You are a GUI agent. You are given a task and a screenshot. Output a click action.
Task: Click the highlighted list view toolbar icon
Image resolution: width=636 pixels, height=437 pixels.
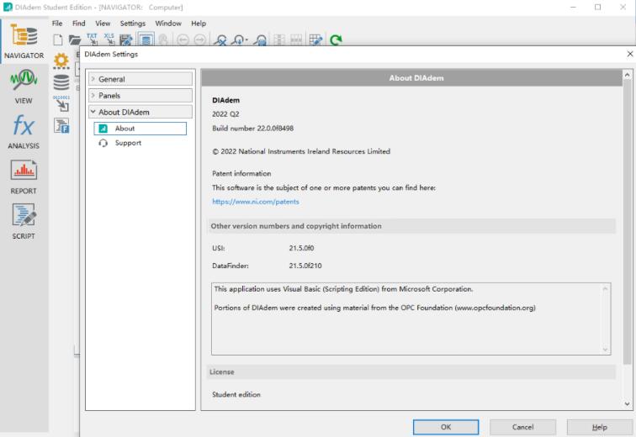tap(146, 39)
